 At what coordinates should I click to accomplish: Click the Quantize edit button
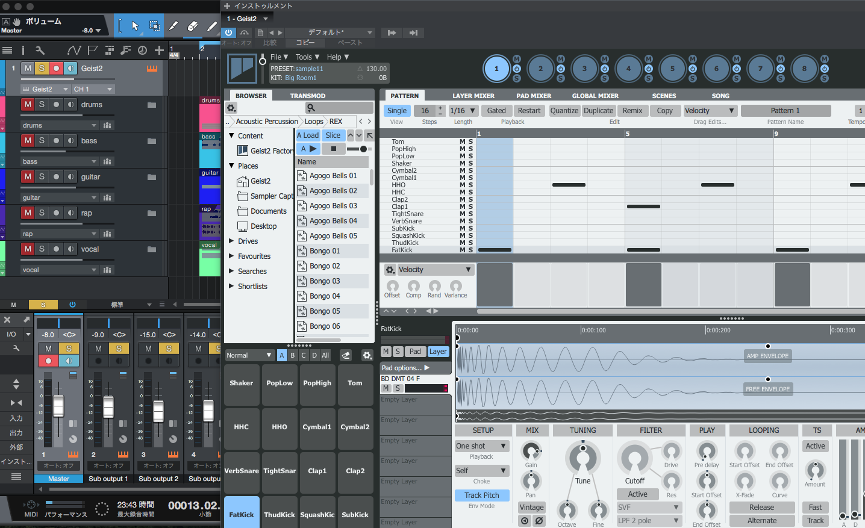564,111
